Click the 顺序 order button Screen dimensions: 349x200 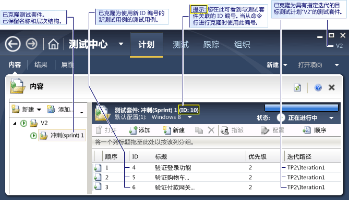pos(314,130)
